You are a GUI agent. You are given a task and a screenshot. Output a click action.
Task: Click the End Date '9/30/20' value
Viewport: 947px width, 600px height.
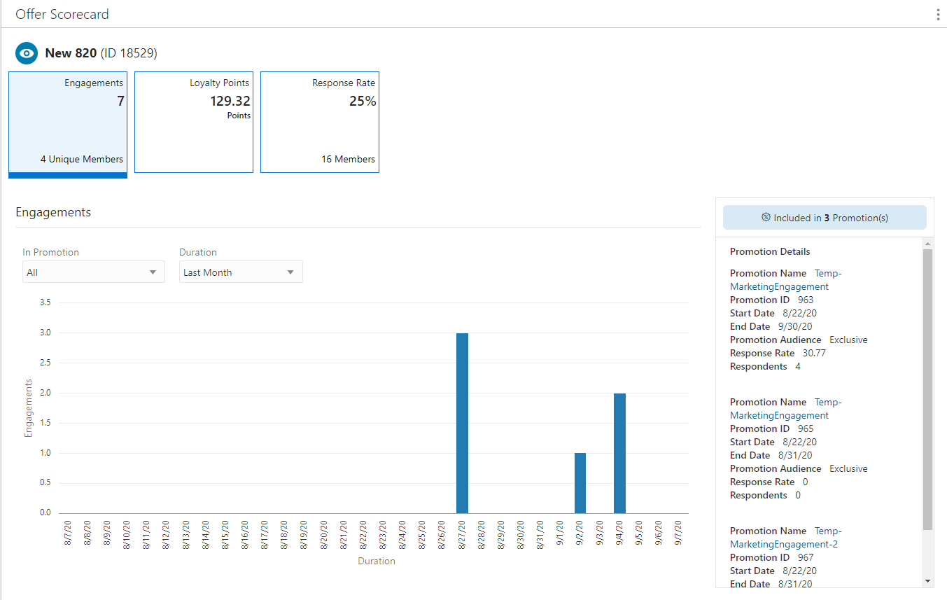(x=795, y=326)
